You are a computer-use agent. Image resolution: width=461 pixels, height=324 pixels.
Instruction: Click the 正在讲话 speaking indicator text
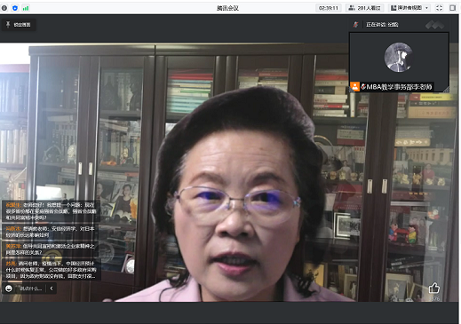382,25
